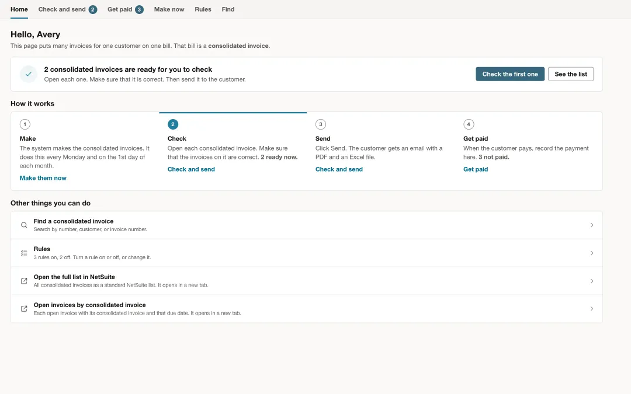This screenshot has height=394, width=631.
Task: Follow the Make them now link
Action: [43, 178]
